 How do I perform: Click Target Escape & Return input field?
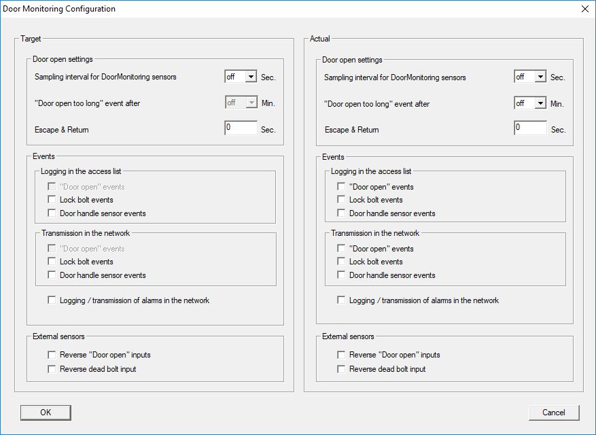[241, 128]
